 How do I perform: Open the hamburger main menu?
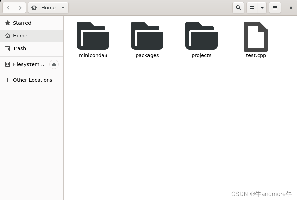[x=275, y=8]
